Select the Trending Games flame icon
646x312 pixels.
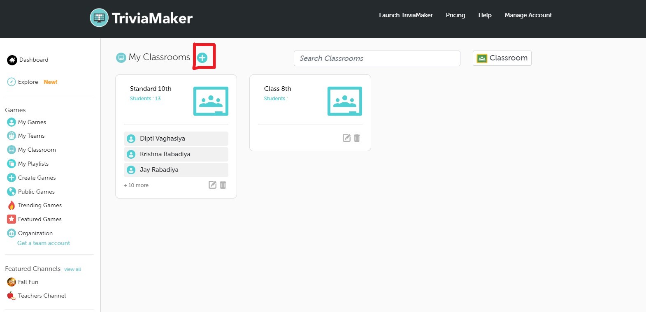tap(12, 206)
